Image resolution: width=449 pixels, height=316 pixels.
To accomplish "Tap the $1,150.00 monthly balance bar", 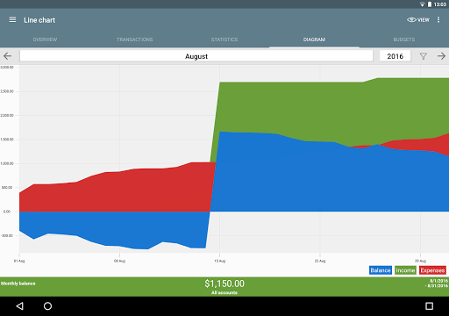I will pos(224,287).
